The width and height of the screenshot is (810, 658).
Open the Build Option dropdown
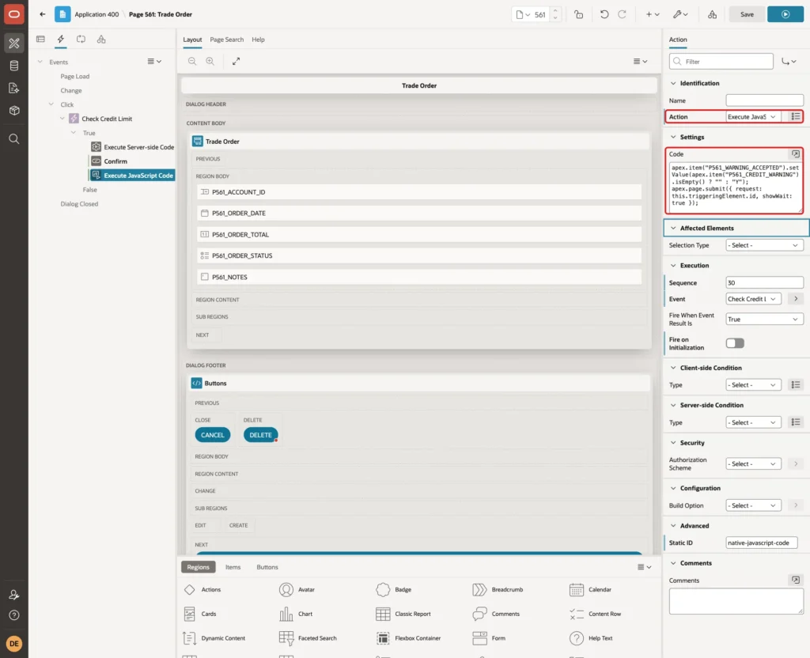[x=753, y=505]
